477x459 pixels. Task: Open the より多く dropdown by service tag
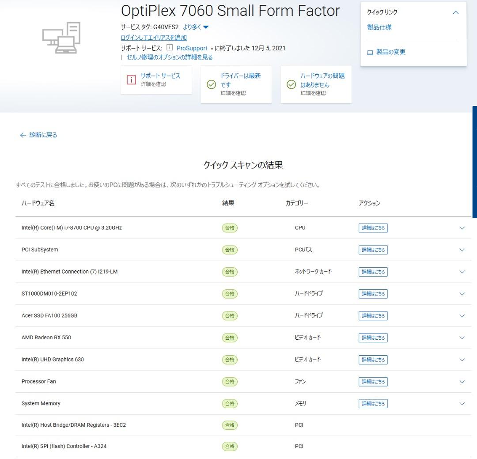(196, 27)
